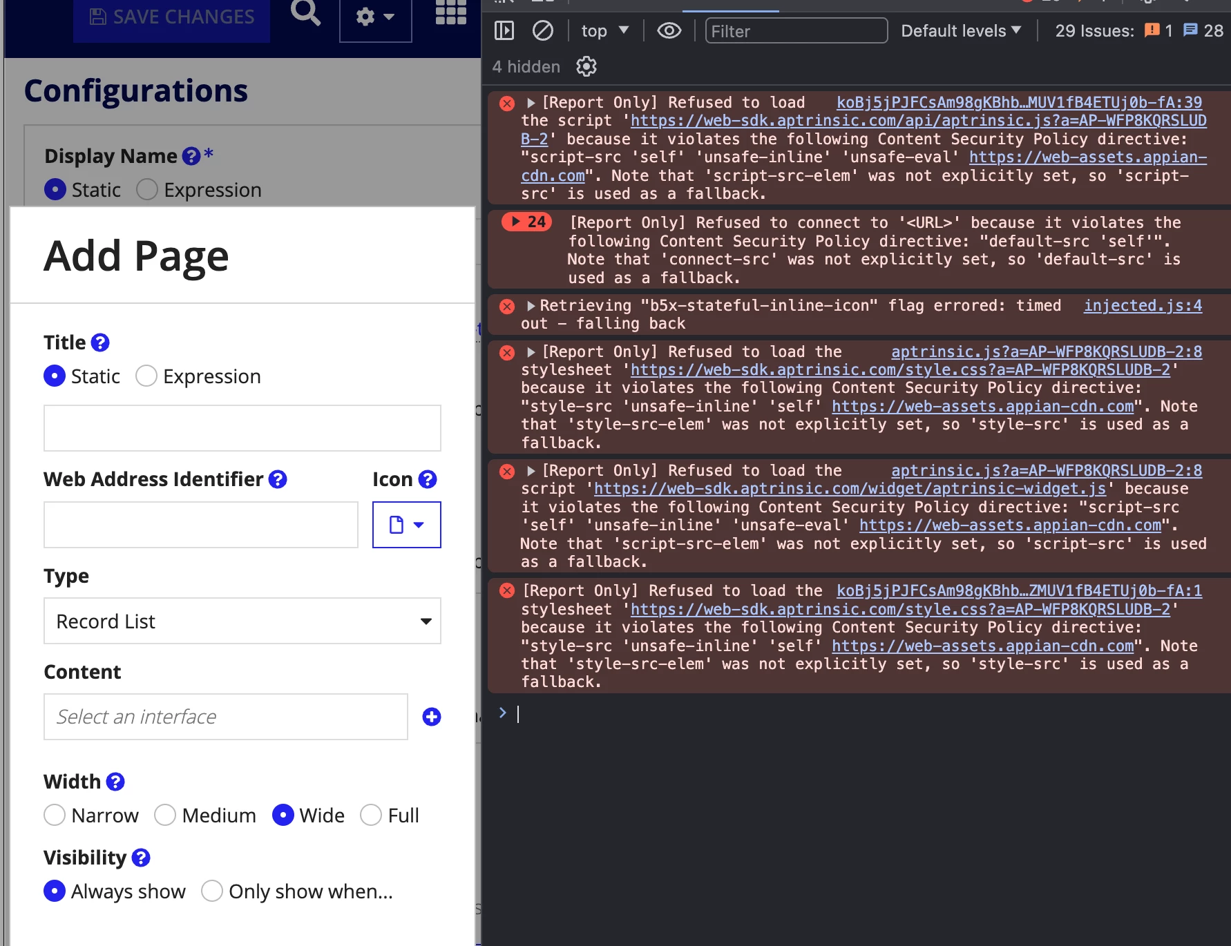Image resolution: width=1231 pixels, height=946 pixels.
Task: Focus the console Filter field
Action: tap(796, 30)
